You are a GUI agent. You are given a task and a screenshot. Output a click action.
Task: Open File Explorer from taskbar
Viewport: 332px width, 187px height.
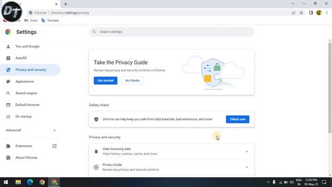(18, 182)
